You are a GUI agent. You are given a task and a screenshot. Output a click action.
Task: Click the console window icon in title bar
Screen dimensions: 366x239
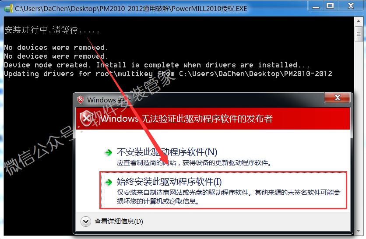(x=8, y=9)
